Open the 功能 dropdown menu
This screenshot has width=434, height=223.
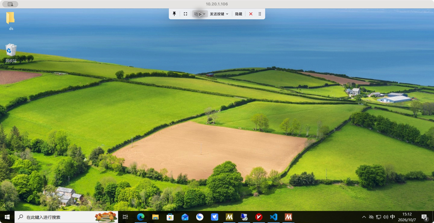pyautogui.click(x=200, y=14)
